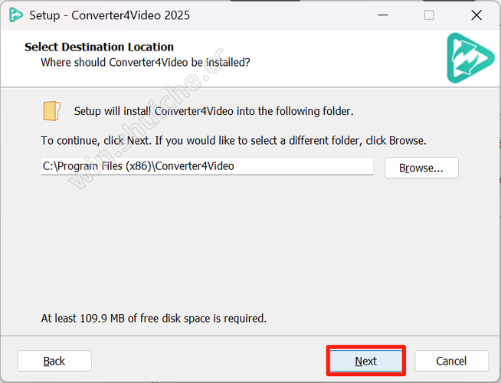Go Back to the previous setup page
This screenshot has width=501, height=383.
point(54,361)
